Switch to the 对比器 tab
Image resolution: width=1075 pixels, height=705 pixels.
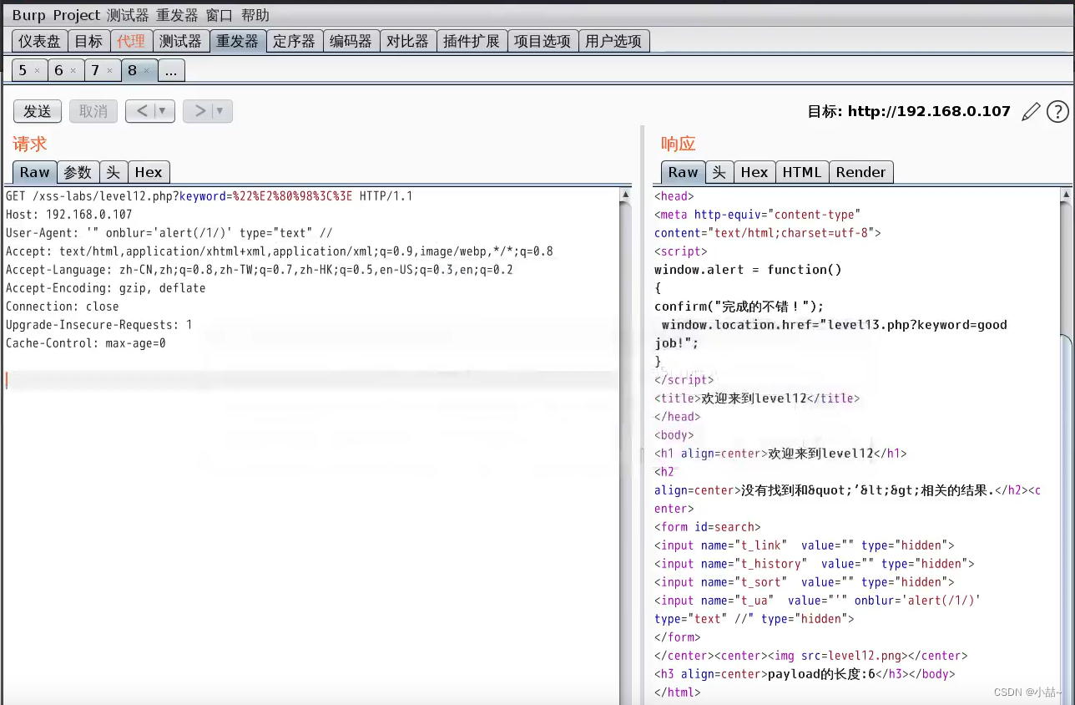407,41
